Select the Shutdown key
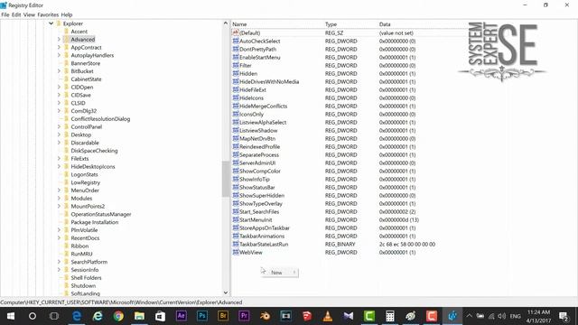578x325 pixels. coord(83,285)
